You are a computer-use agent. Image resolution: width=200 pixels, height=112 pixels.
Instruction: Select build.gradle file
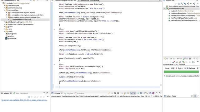click(12, 34)
